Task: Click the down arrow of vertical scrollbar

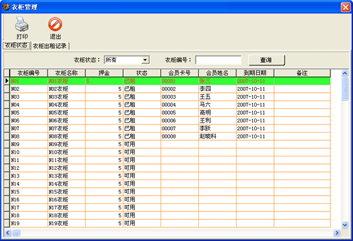Action: pos(345,225)
